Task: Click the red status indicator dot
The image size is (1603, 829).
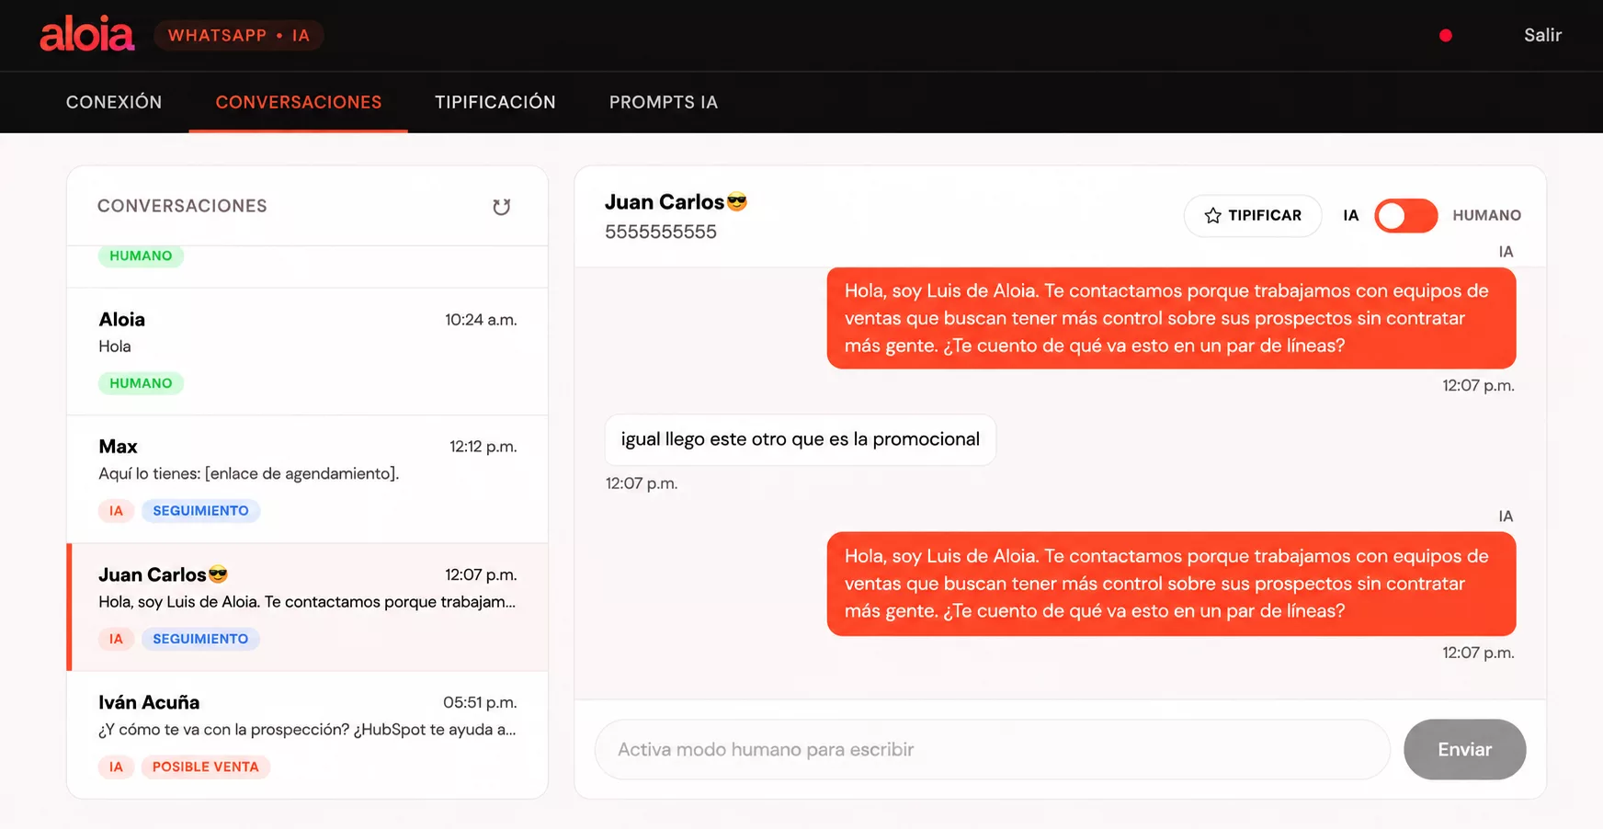Action: [1446, 35]
